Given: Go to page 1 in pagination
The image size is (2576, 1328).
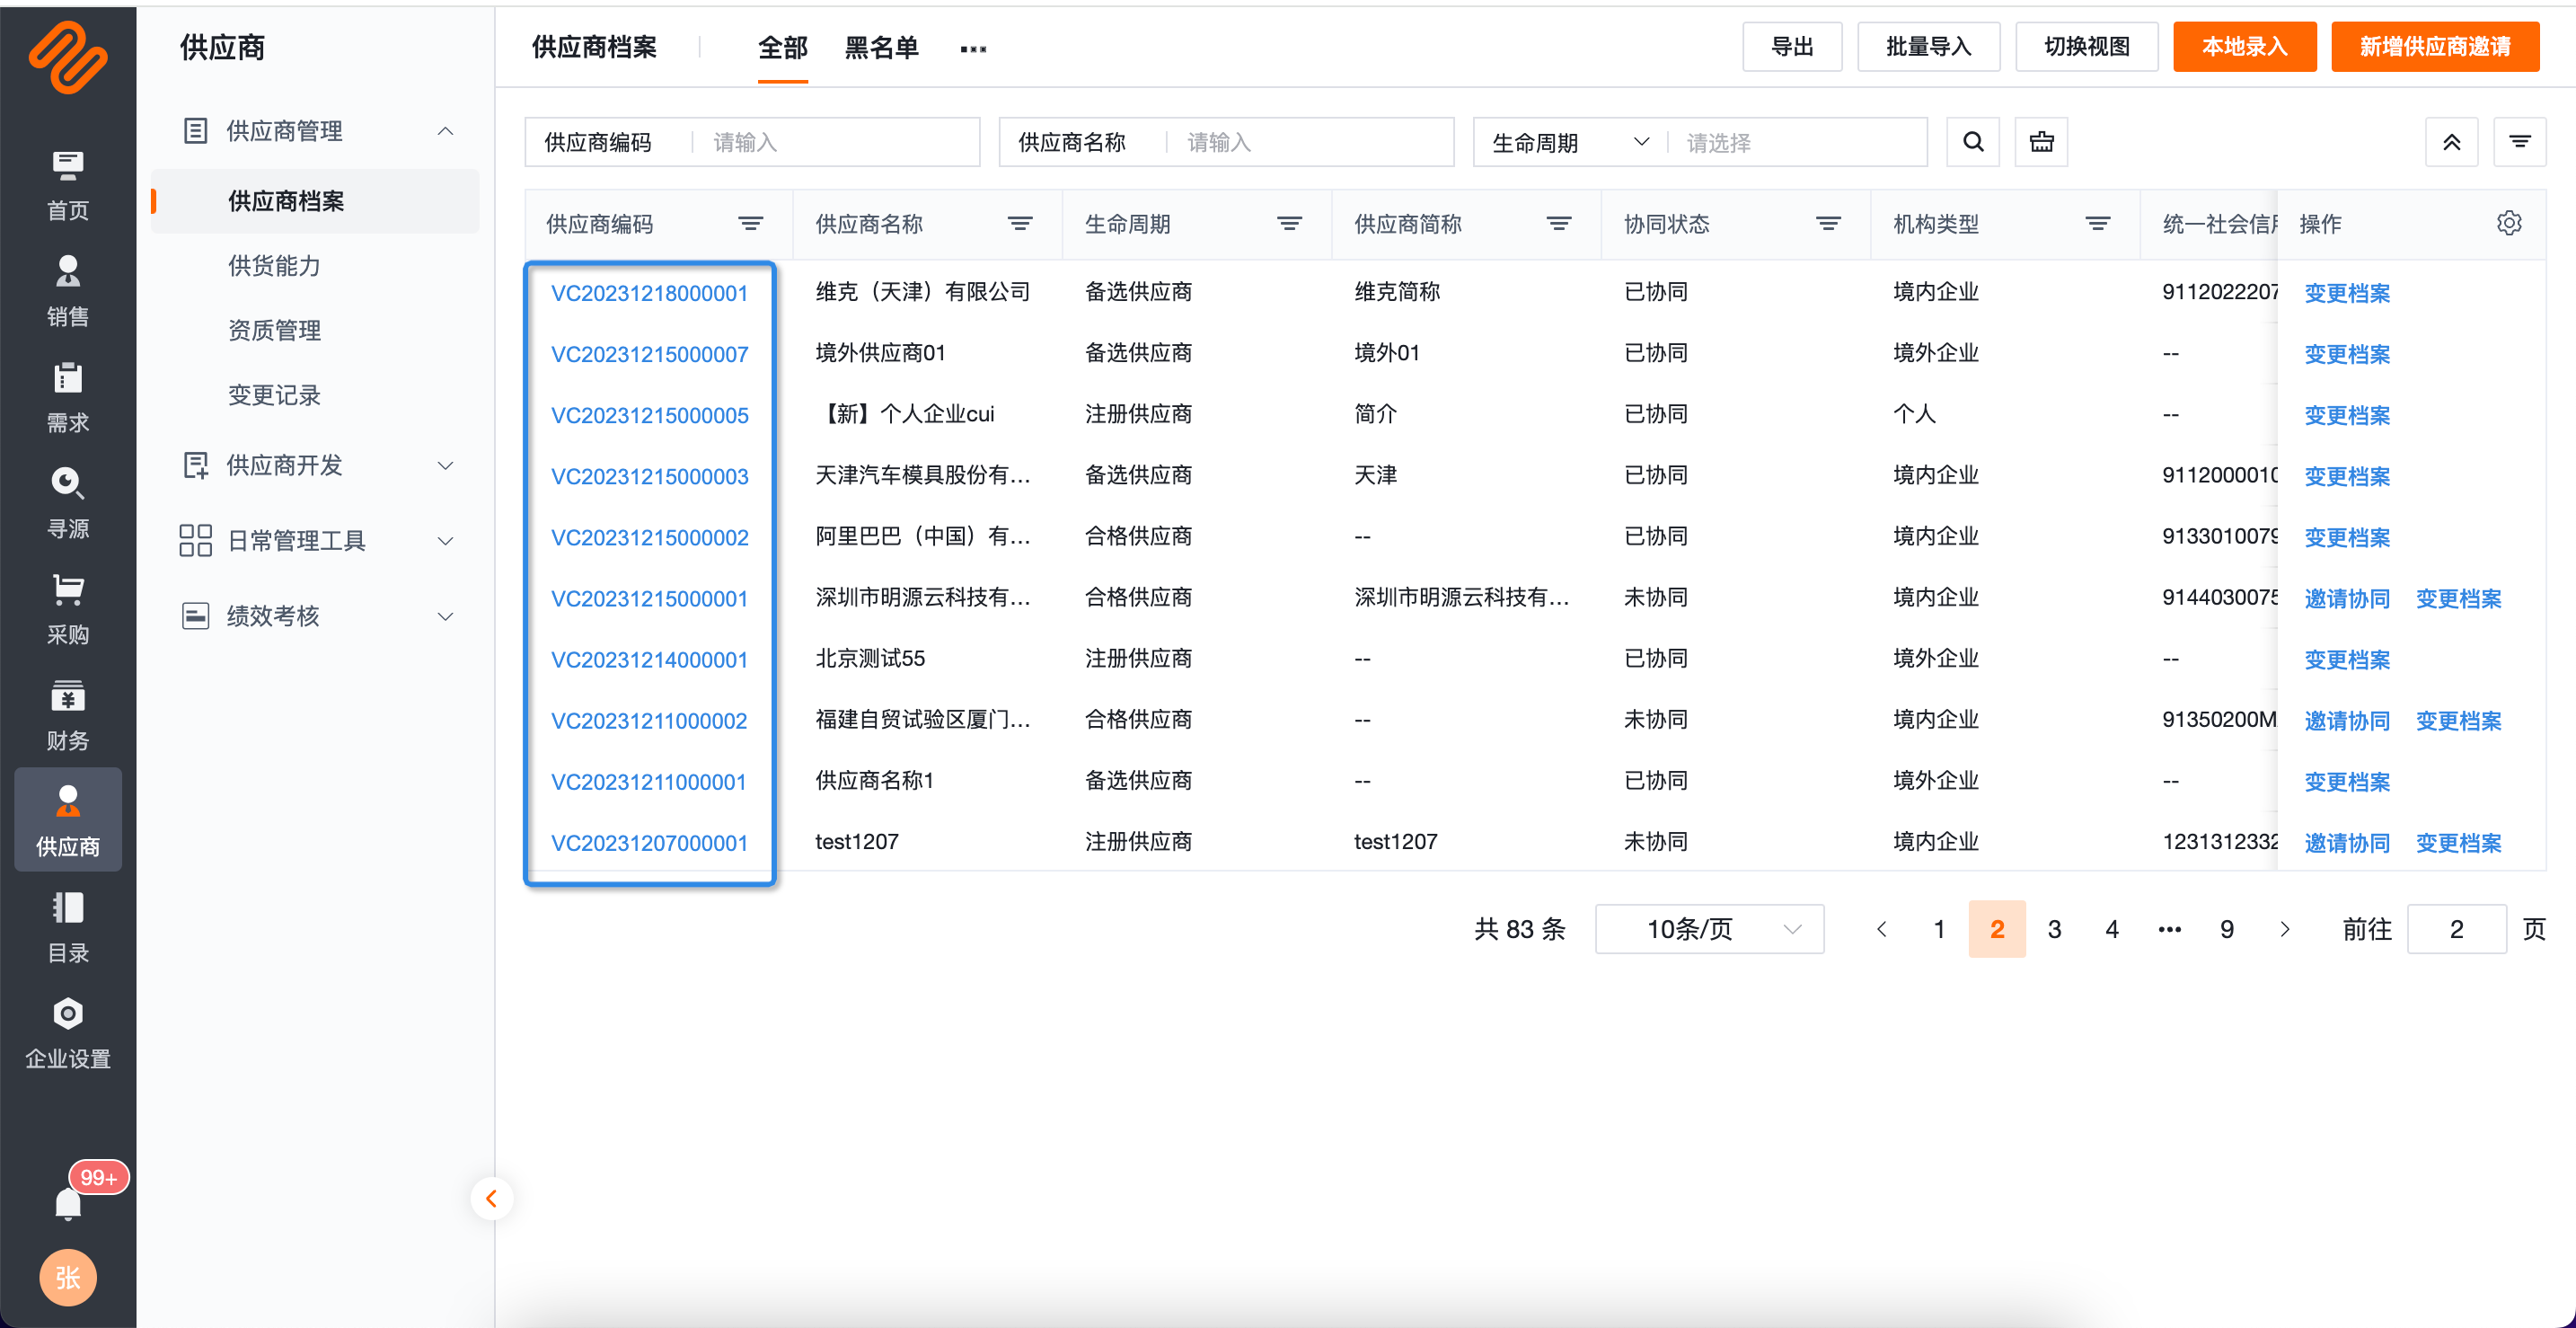Looking at the screenshot, I should coord(1939,929).
